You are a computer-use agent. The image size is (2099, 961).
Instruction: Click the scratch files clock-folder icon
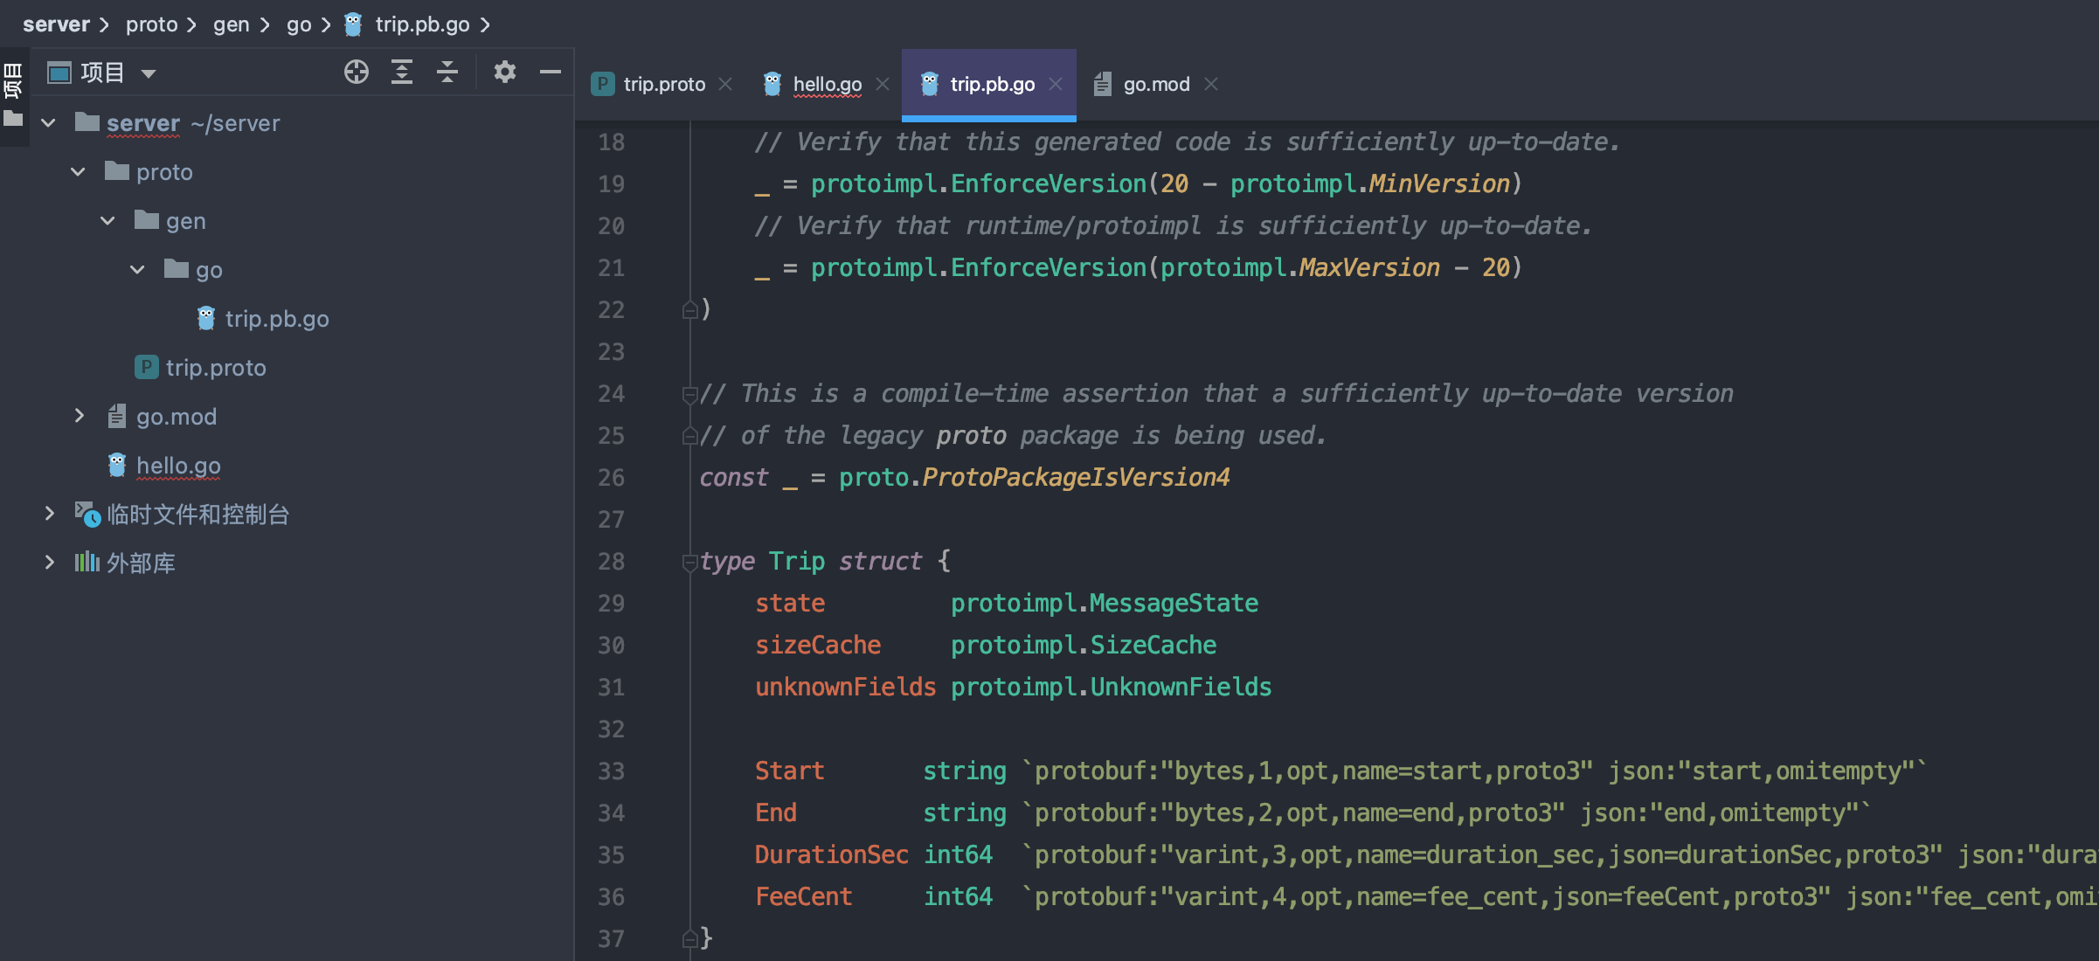[x=87, y=514]
